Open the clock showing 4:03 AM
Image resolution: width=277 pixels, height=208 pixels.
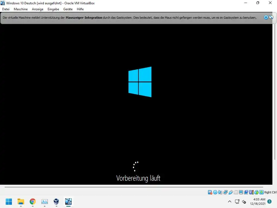(258, 201)
